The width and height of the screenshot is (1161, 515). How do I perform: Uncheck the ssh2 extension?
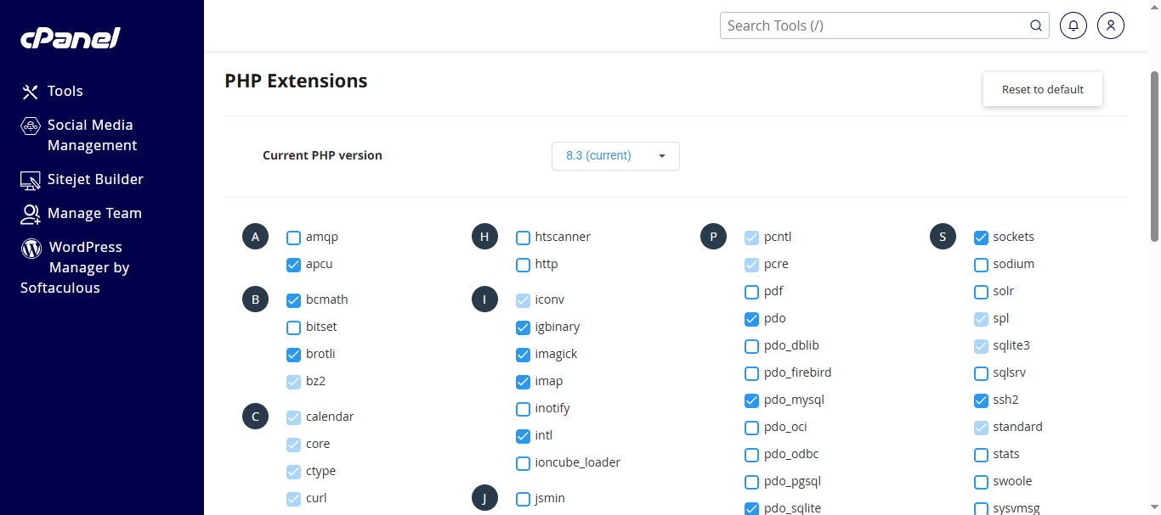(981, 400)
